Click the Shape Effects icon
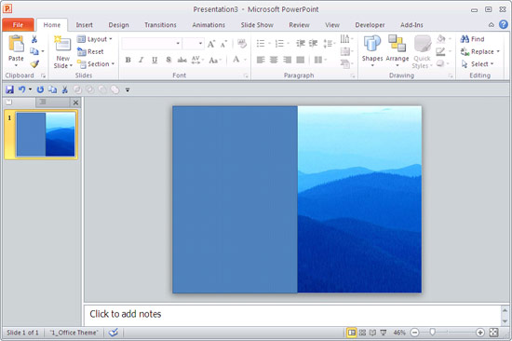Viewport: 512px width, 341px height. 440,63
